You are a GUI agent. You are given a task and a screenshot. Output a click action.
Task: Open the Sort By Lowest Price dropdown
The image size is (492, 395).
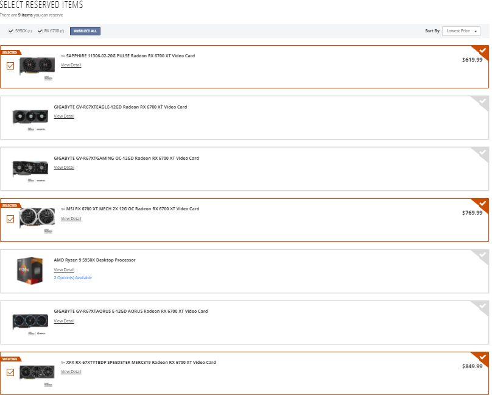461,30
